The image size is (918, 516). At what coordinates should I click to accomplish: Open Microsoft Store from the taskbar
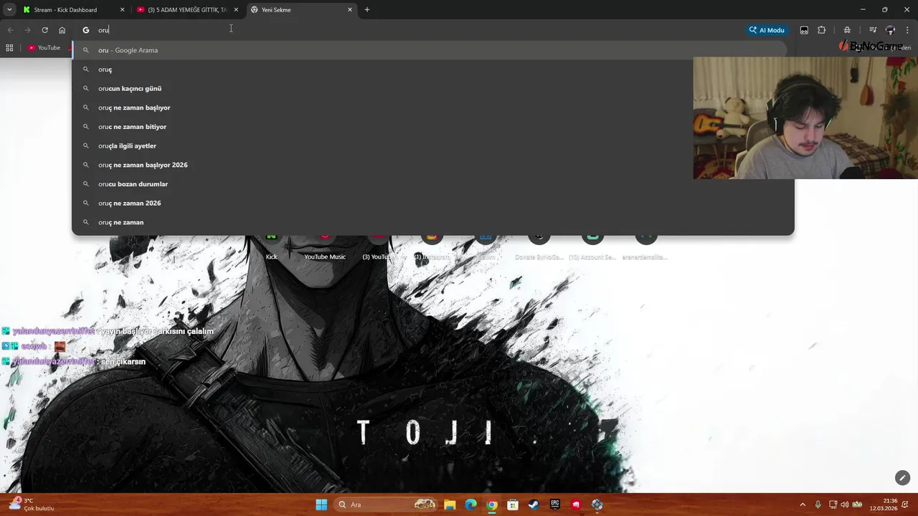coord(513,505)
